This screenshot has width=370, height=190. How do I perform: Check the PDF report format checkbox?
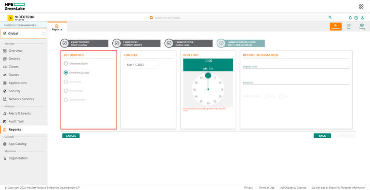pos(267,96)
